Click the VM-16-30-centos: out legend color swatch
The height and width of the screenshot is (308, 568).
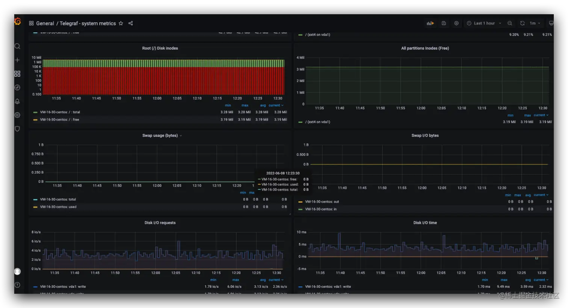coord(300,202)
